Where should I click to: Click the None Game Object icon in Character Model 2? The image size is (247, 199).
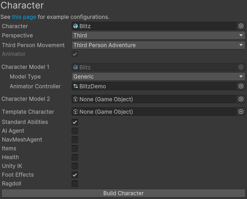[x=76, y=99]
